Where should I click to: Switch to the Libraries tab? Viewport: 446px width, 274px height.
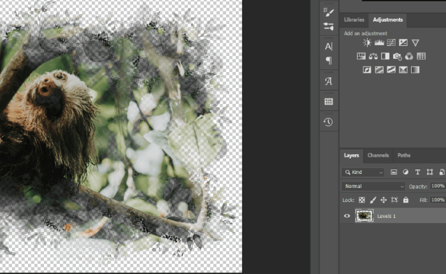point(354,20)
